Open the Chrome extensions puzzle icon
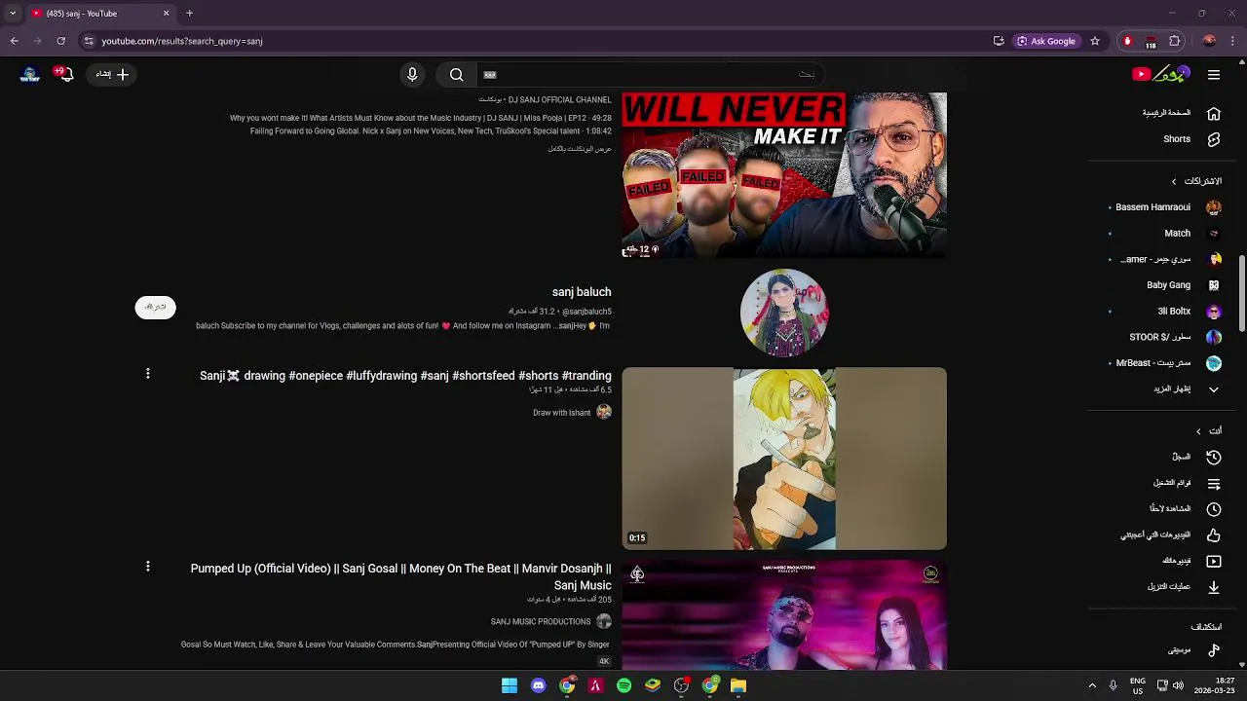The height and width of the screenshot is (701, 1247). [x=1175, y=41]
